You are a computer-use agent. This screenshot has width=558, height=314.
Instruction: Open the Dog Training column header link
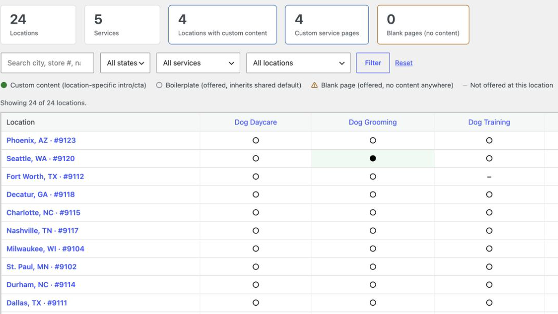[x=489, y=122]
